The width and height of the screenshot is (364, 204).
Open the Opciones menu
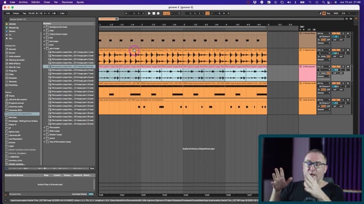tap(67, 2)
